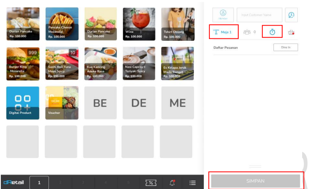Add Burger King Mozarella to order
The width and height of the screenshot is (311, 189).
[23, 64]
